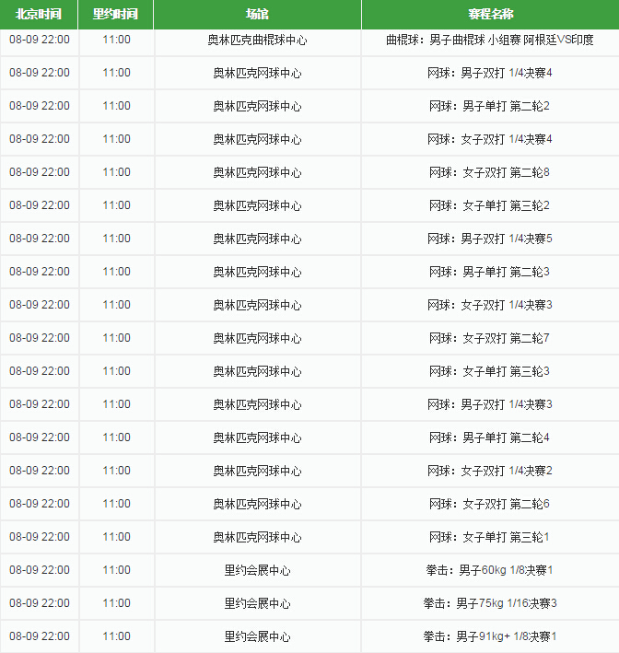
Task: Select the 网球 男子单打 第二轮2 event
Action: [490, 106]
